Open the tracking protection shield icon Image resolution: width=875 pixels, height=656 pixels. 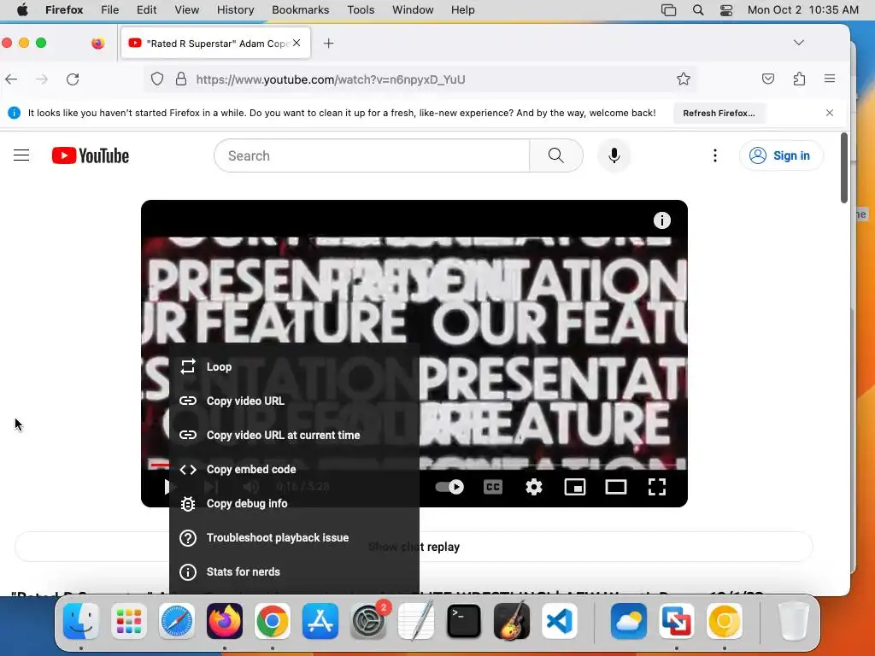pos(157,79)
